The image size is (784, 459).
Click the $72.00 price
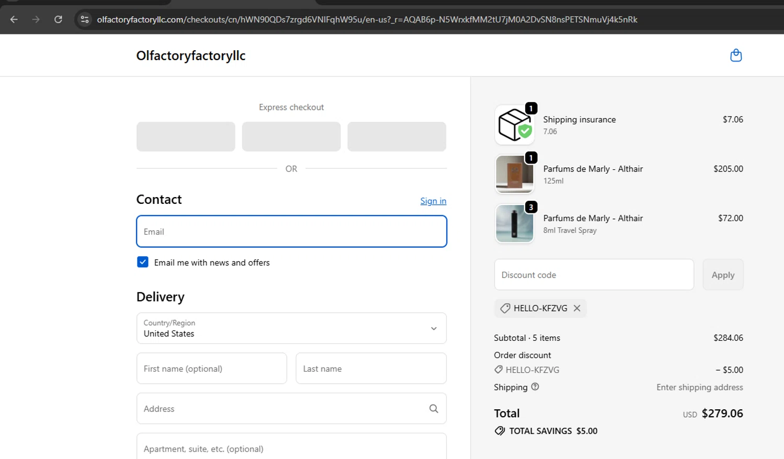[731, 218]
